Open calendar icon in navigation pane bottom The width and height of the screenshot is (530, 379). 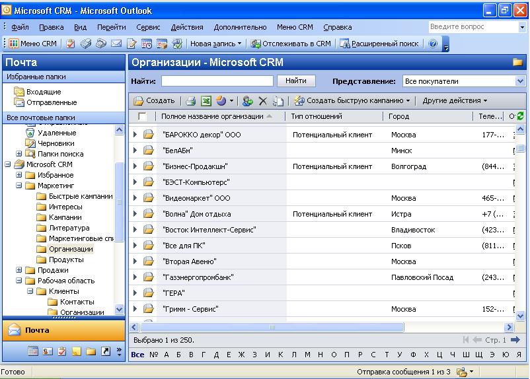[x=33, y=351]
